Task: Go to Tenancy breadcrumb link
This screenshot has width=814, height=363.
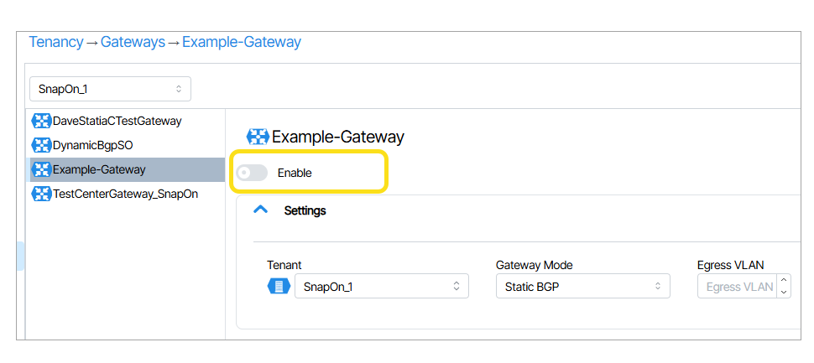Action: tap(56, 42)
